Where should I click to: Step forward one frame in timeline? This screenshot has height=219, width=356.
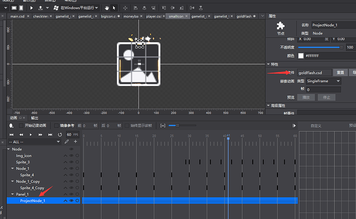coord(40,134)
